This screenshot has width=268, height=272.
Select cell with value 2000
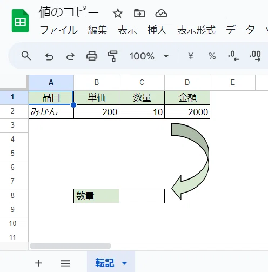(187, 112)
